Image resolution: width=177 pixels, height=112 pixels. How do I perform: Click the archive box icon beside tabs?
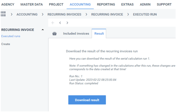(x=54, y=34)
